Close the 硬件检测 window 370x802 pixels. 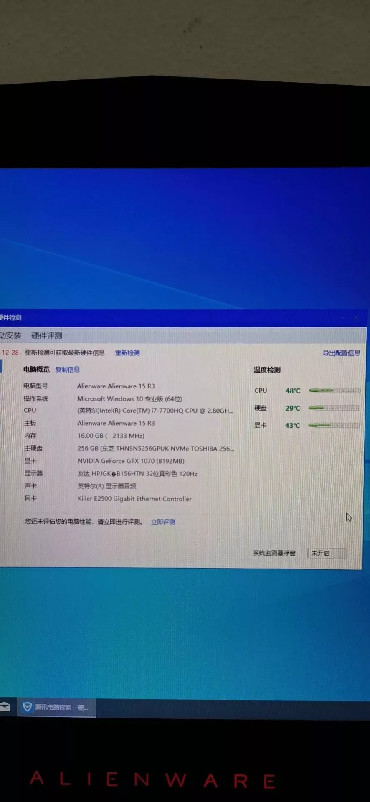pyautogui.click(x=356, y=318)
